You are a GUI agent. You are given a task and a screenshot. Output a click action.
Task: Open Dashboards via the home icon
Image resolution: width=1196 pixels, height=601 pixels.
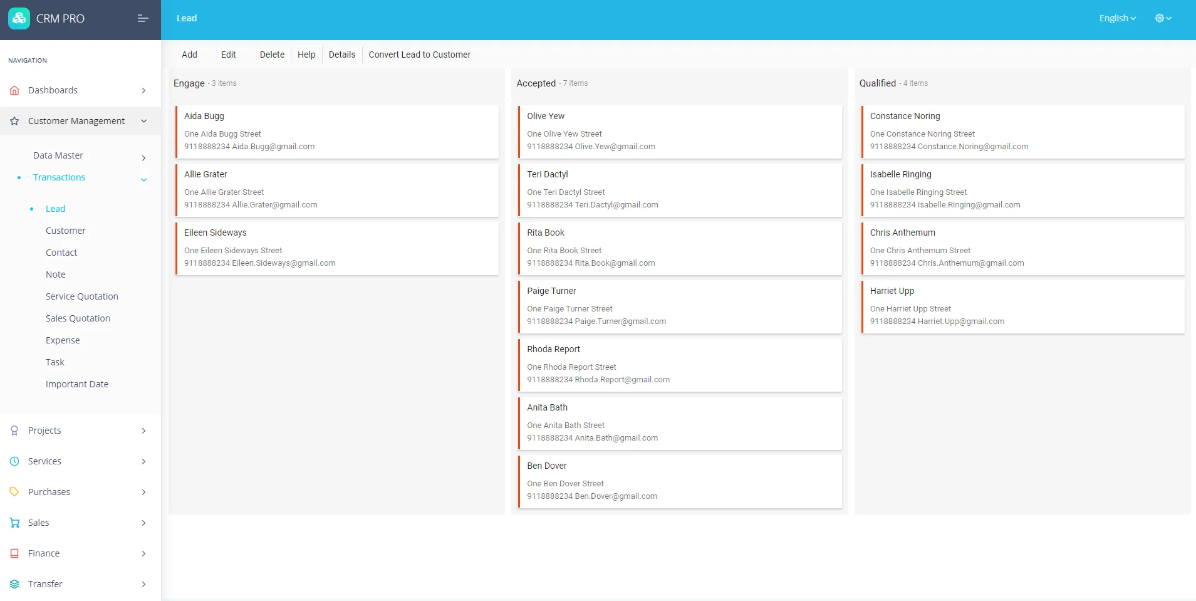point(14,90)
